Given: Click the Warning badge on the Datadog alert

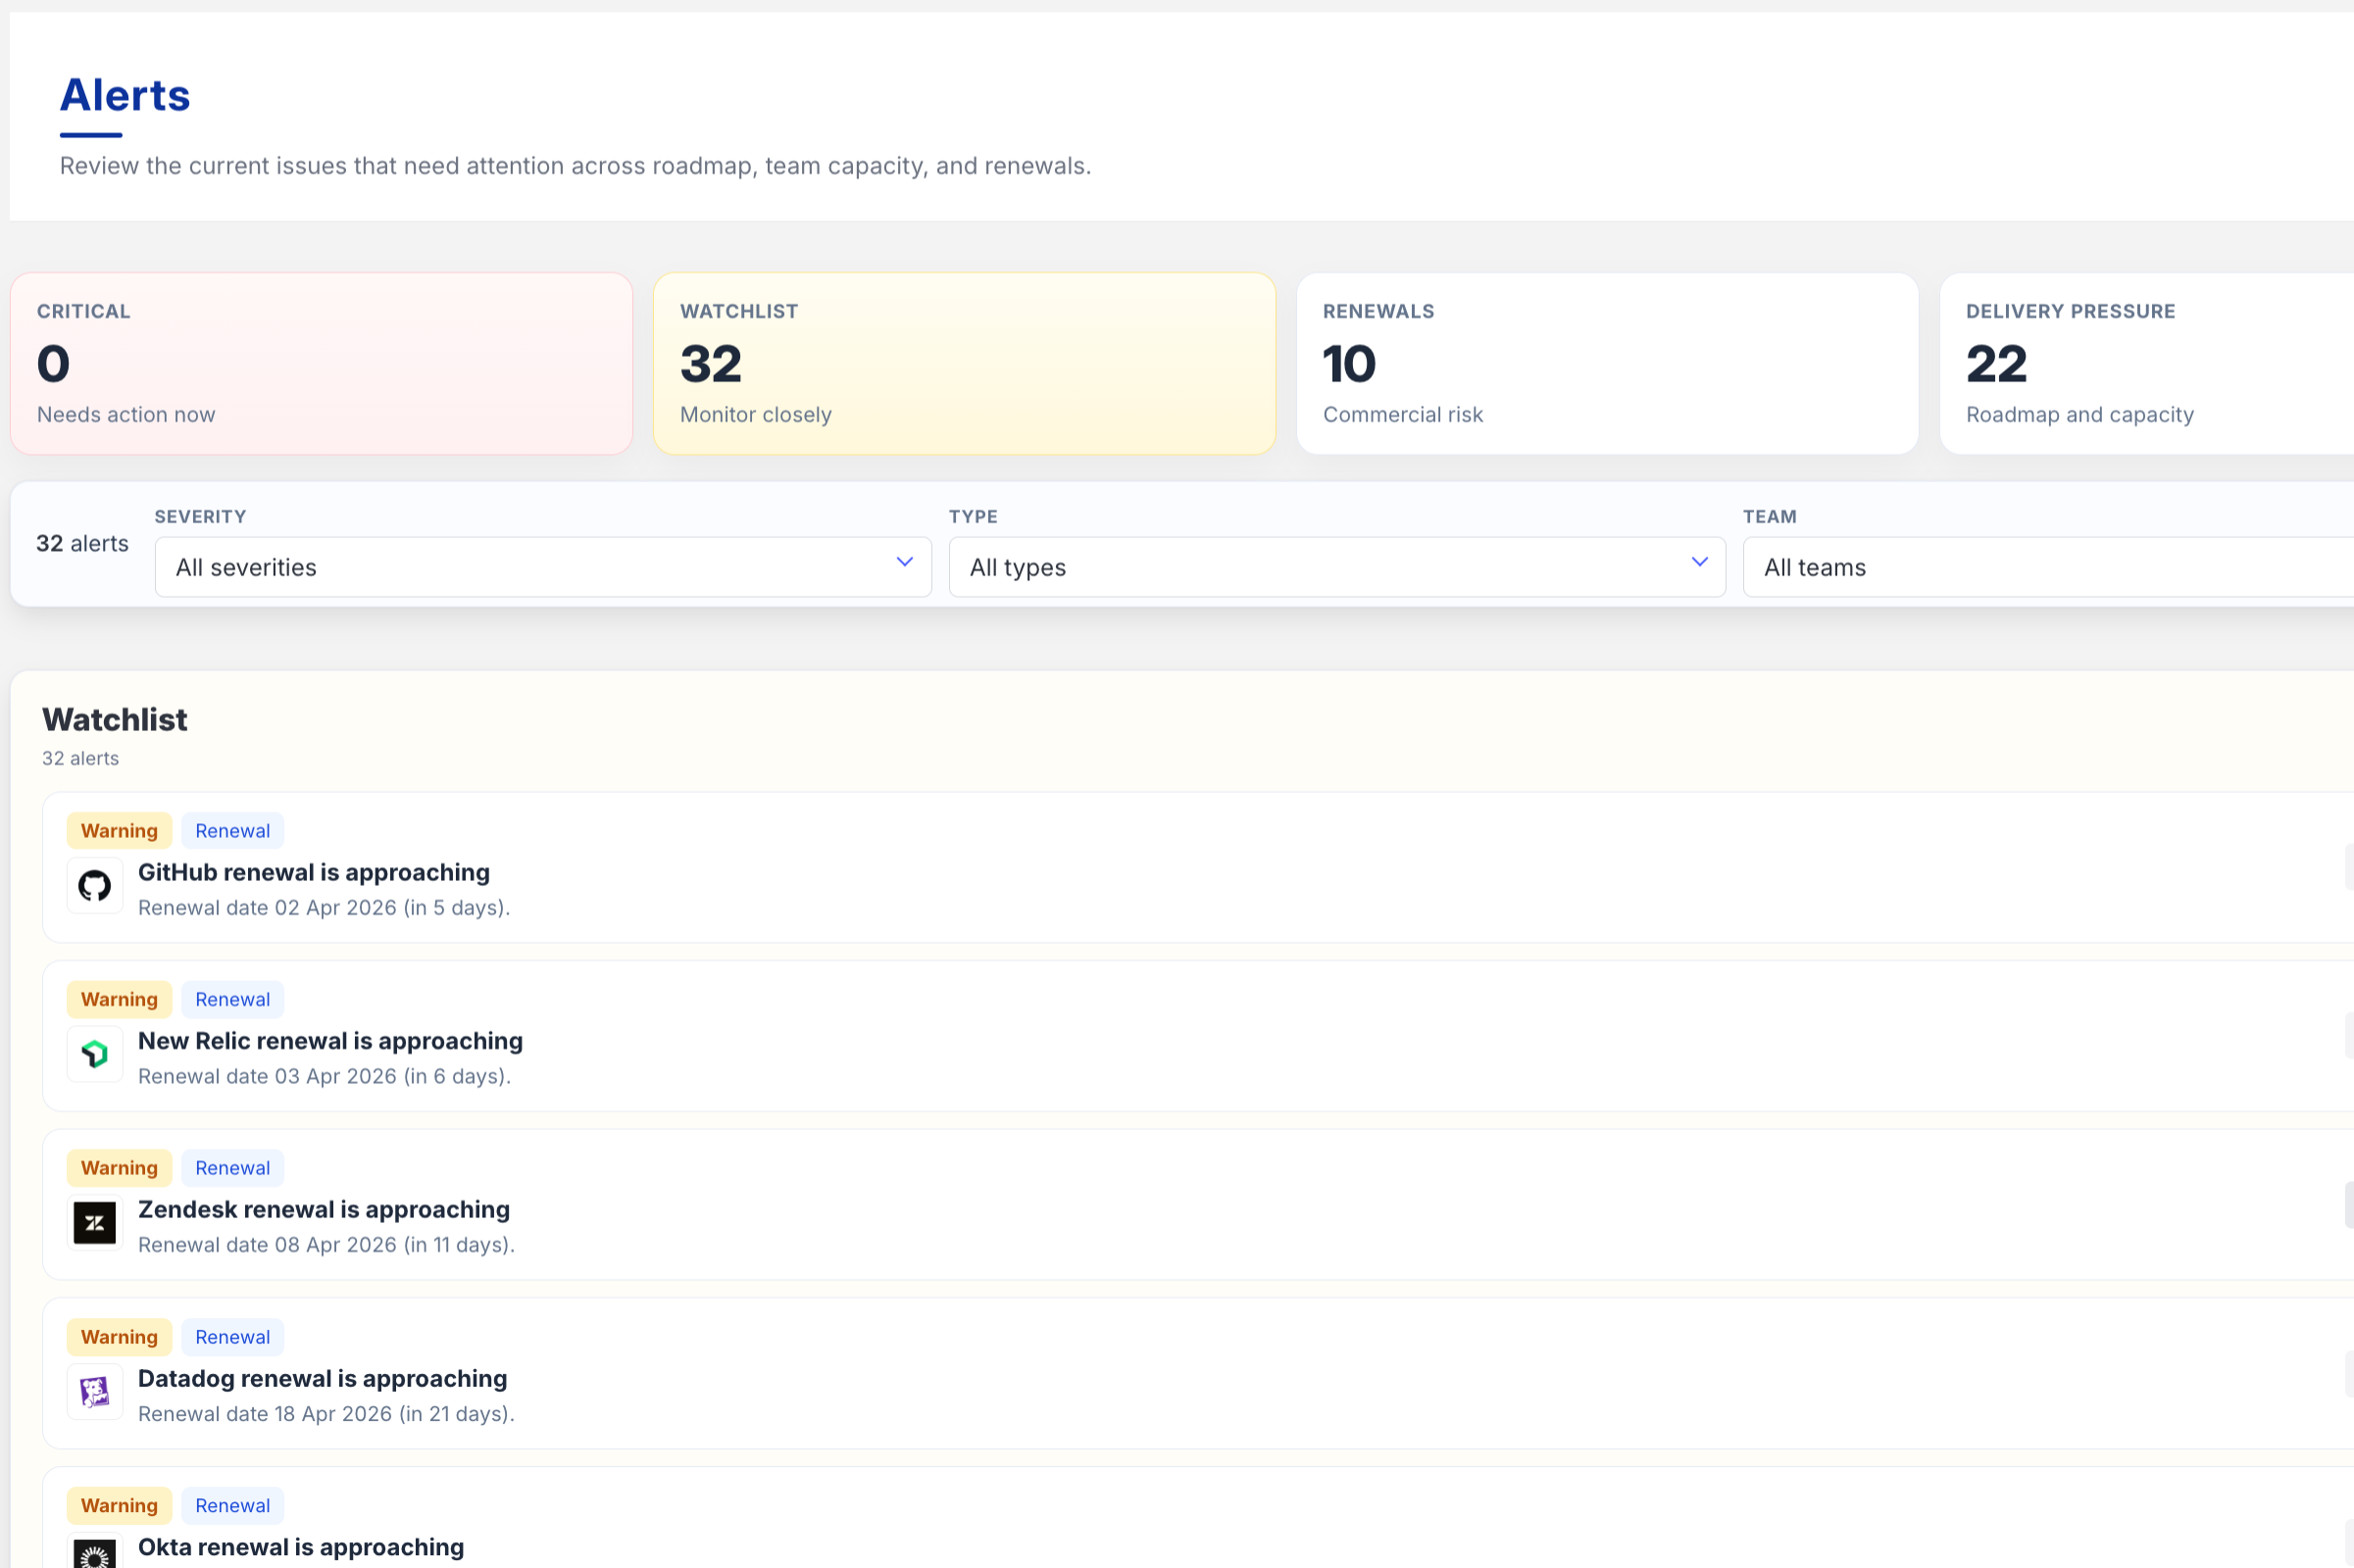Looking at the screenshot, I should click(119, 1336).
